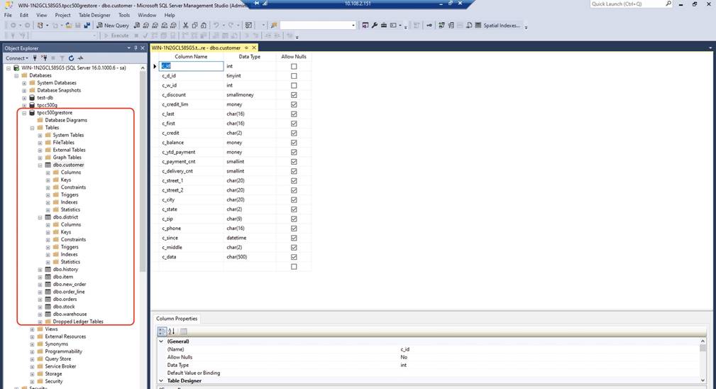Click the Column Properties scroll down arrow
Screen dimensions: 716x389
tap(703, 380)
